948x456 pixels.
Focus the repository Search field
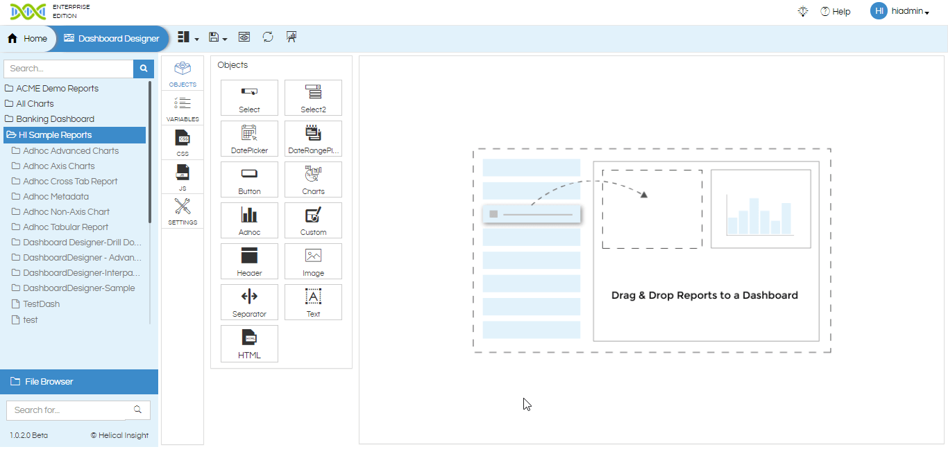69,69
